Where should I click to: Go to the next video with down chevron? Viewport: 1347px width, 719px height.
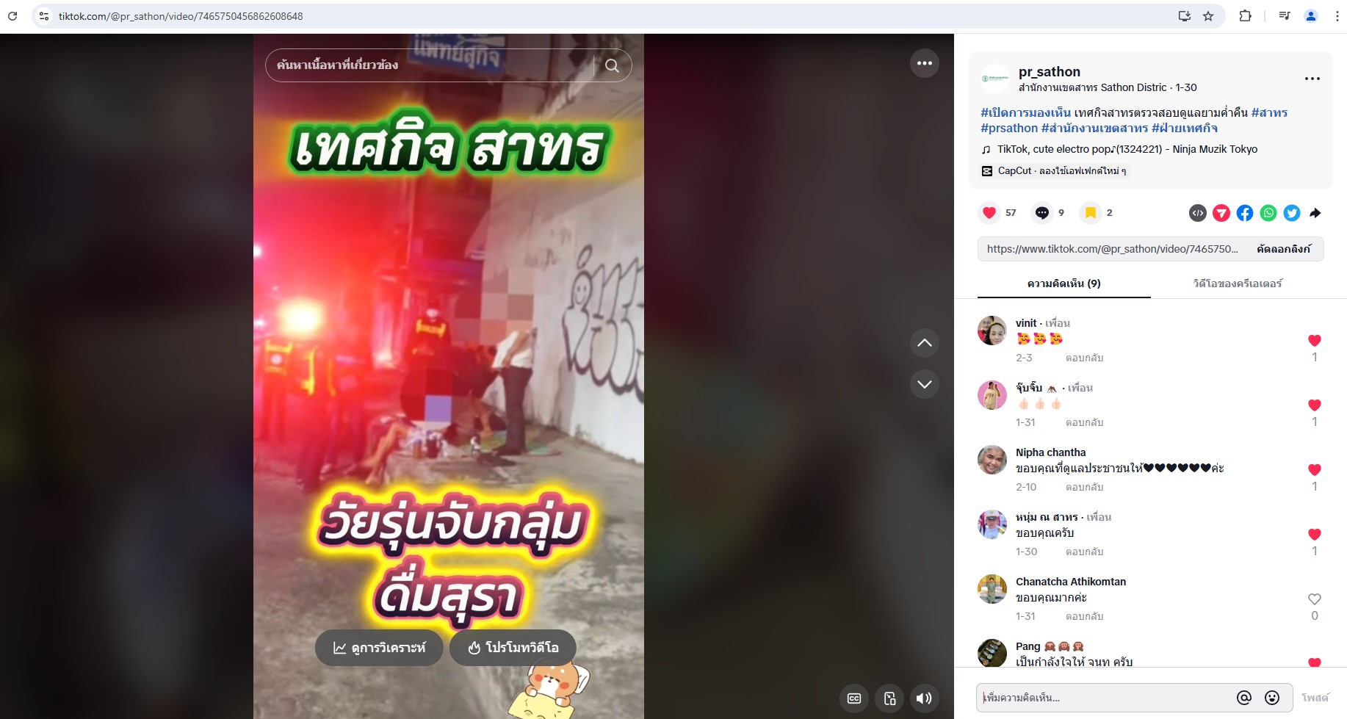(925, 384)
